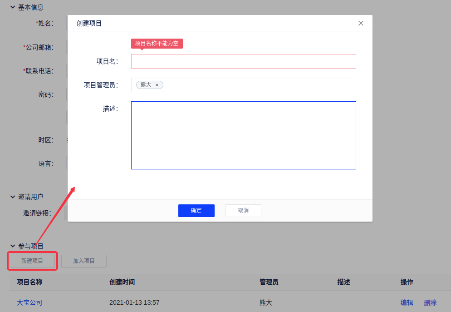Click the 管理员 column header
This screenshot has width=451, height=312.
[269, 282]
